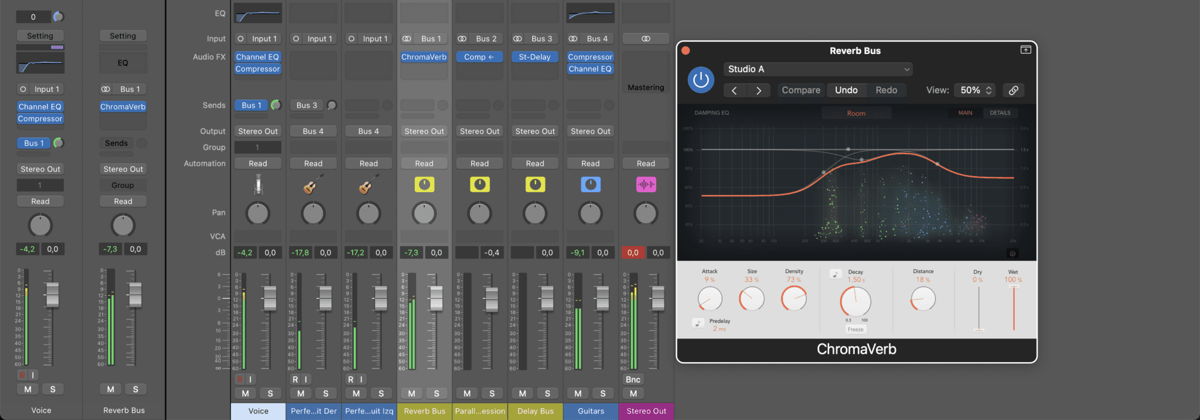Screen dimensions: 1200x420
Task: Click the Wet level slider in ChromaVerb
Action: (1013, 308)
